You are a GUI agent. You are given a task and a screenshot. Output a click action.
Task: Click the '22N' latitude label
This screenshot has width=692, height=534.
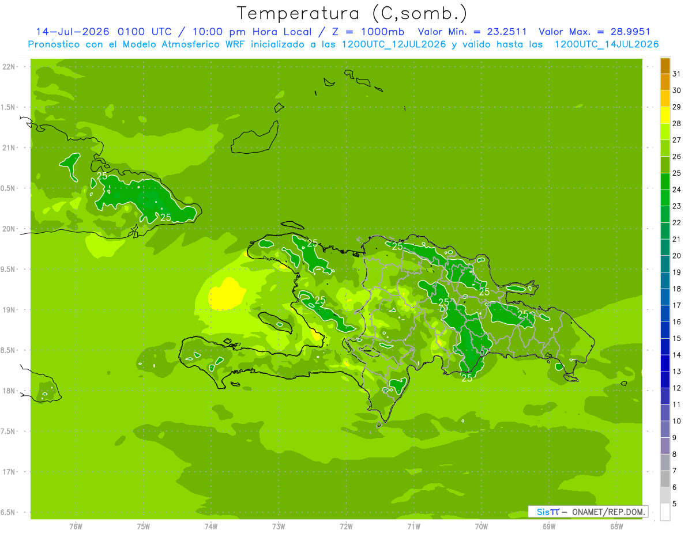(x=9, y=67)
